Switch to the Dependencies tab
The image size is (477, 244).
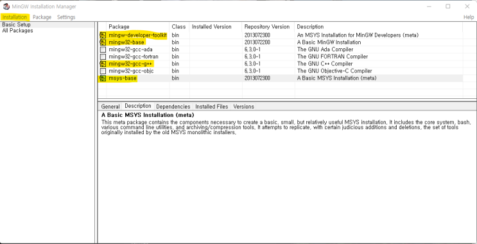[x=173, y=107]
